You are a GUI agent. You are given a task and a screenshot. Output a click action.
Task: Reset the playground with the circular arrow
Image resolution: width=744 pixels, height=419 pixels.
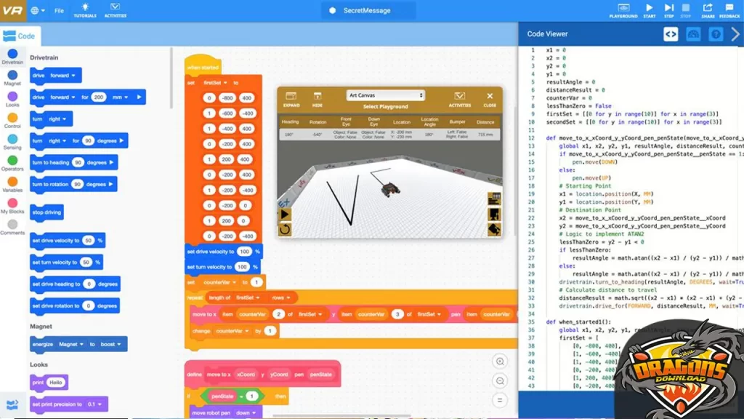click(x=285, y=230)
